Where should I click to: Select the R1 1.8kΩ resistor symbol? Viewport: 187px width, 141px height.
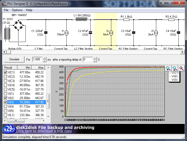(126, 20)
